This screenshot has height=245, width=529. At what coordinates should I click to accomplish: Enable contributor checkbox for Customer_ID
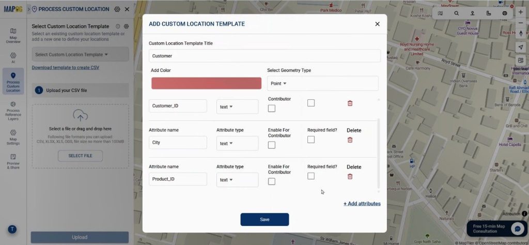point(272,109)
